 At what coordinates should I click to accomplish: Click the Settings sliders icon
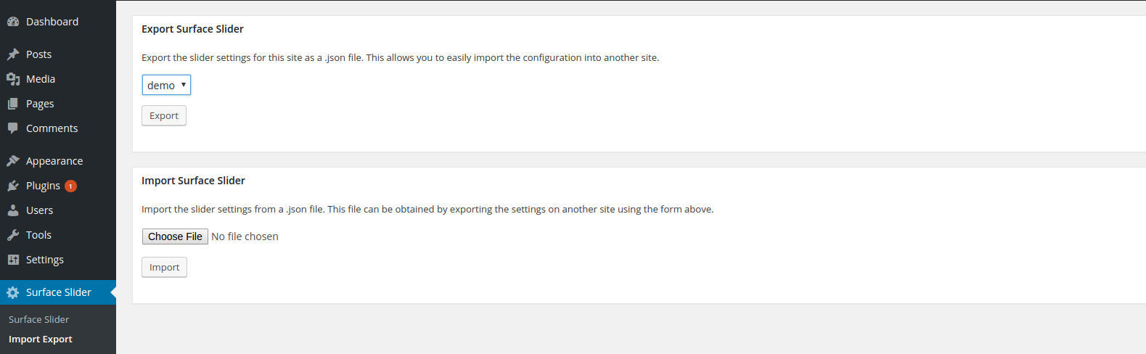click(13, 260)
